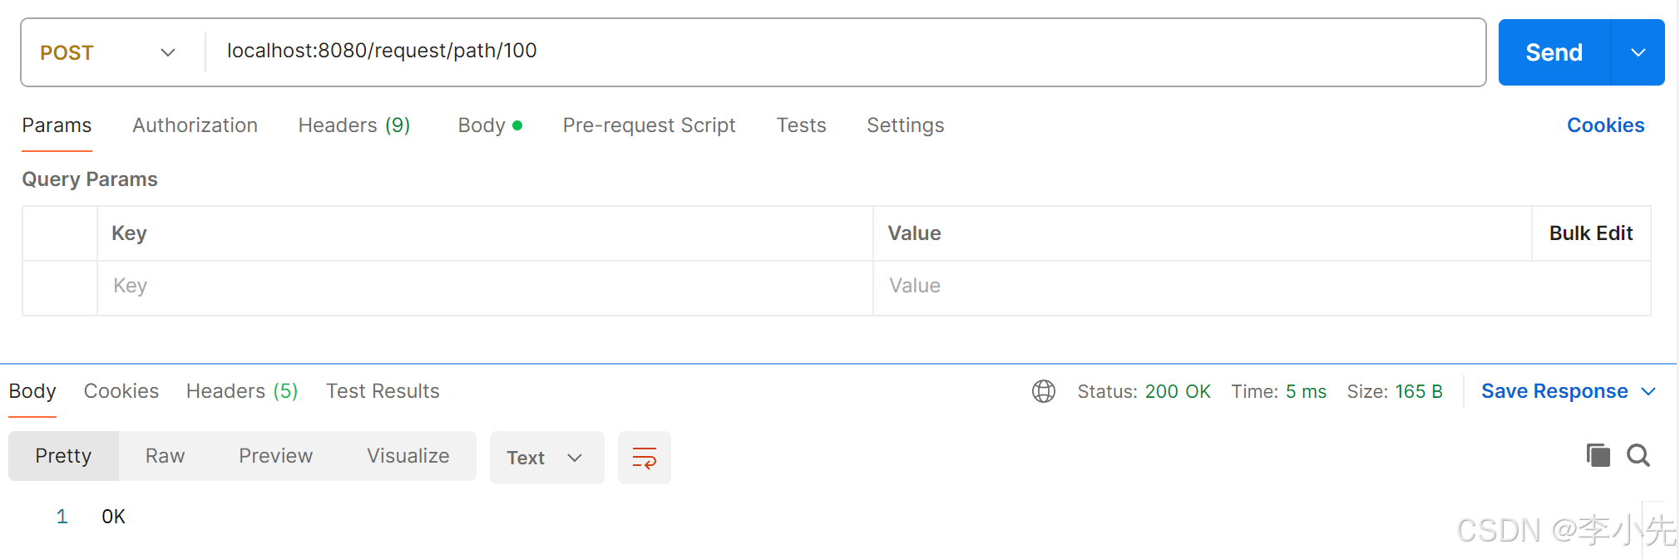Expand Save Response chevron menu

(1648, 391)
